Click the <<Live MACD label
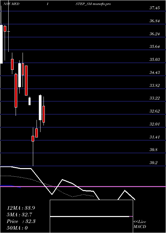Screen dimensions: 166x233 [x=140, y=224]
